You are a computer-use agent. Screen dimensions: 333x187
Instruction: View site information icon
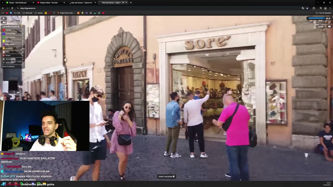pyautogui.click(x=18, y=8)
